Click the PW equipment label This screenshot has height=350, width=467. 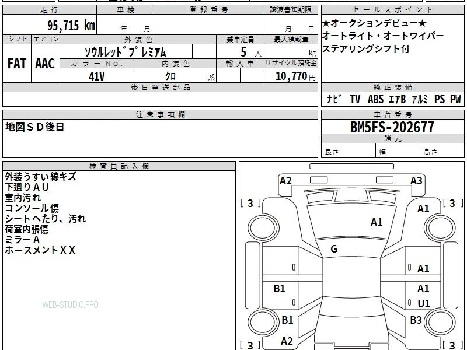pos(455,99)
